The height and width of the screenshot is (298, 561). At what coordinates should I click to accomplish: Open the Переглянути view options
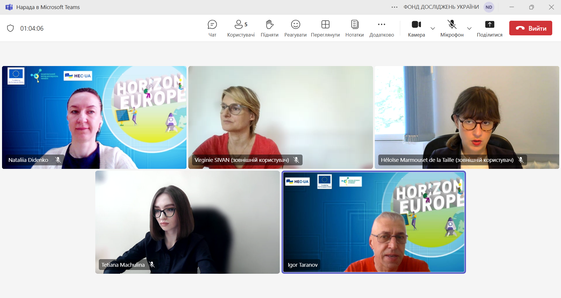325,28
